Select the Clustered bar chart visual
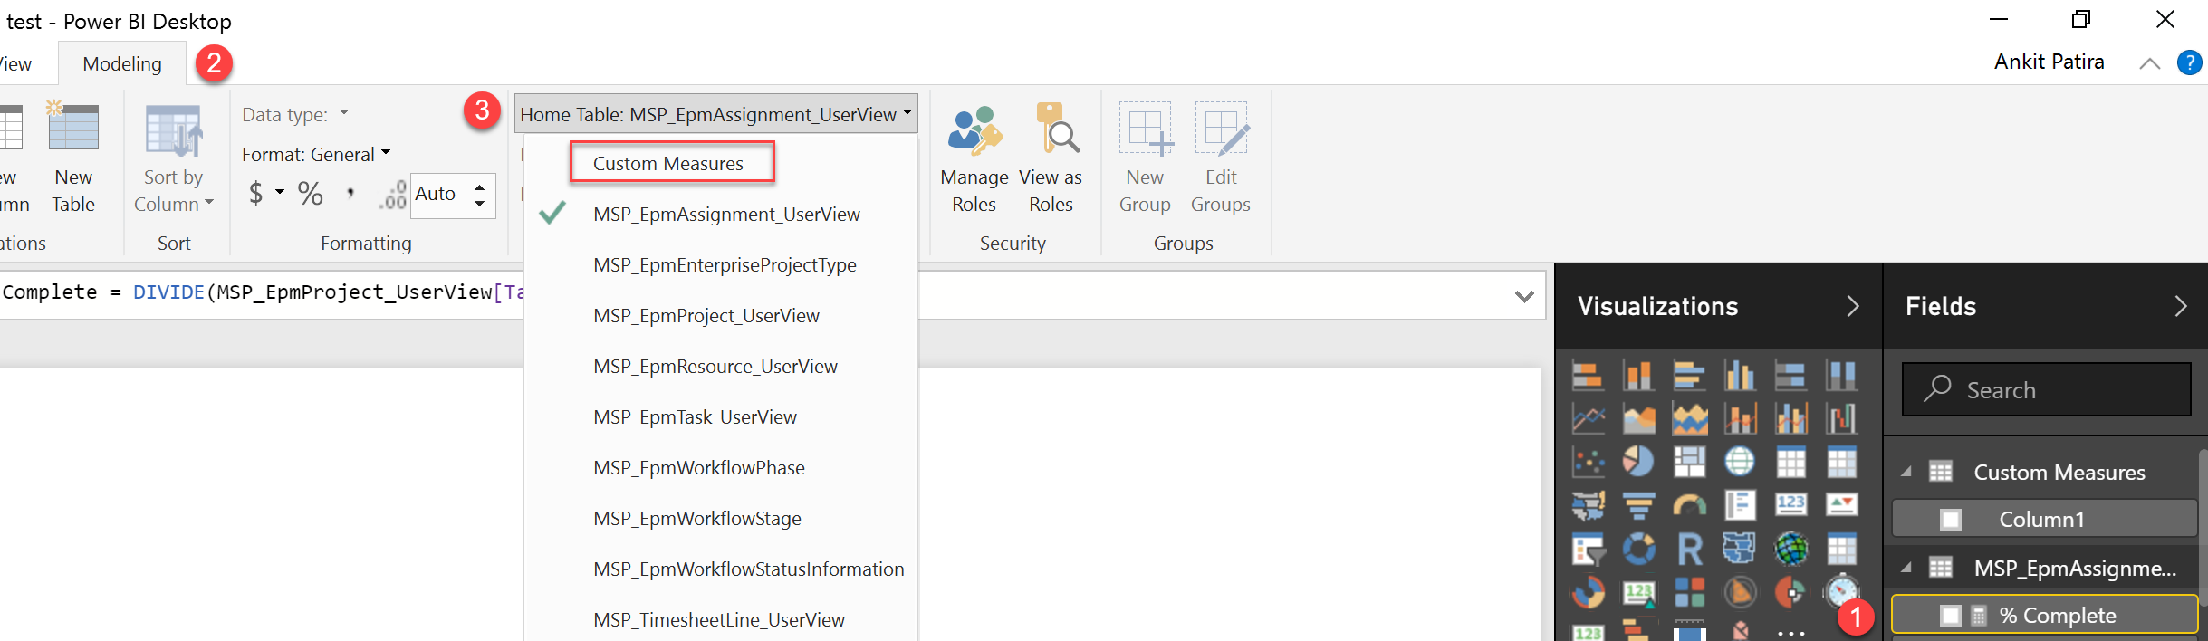The image size is (2208, 641). [x=1689, y=374]
